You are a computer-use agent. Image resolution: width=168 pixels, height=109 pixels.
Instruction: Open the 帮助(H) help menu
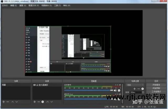pyautogui.click(x=67, y=5)
